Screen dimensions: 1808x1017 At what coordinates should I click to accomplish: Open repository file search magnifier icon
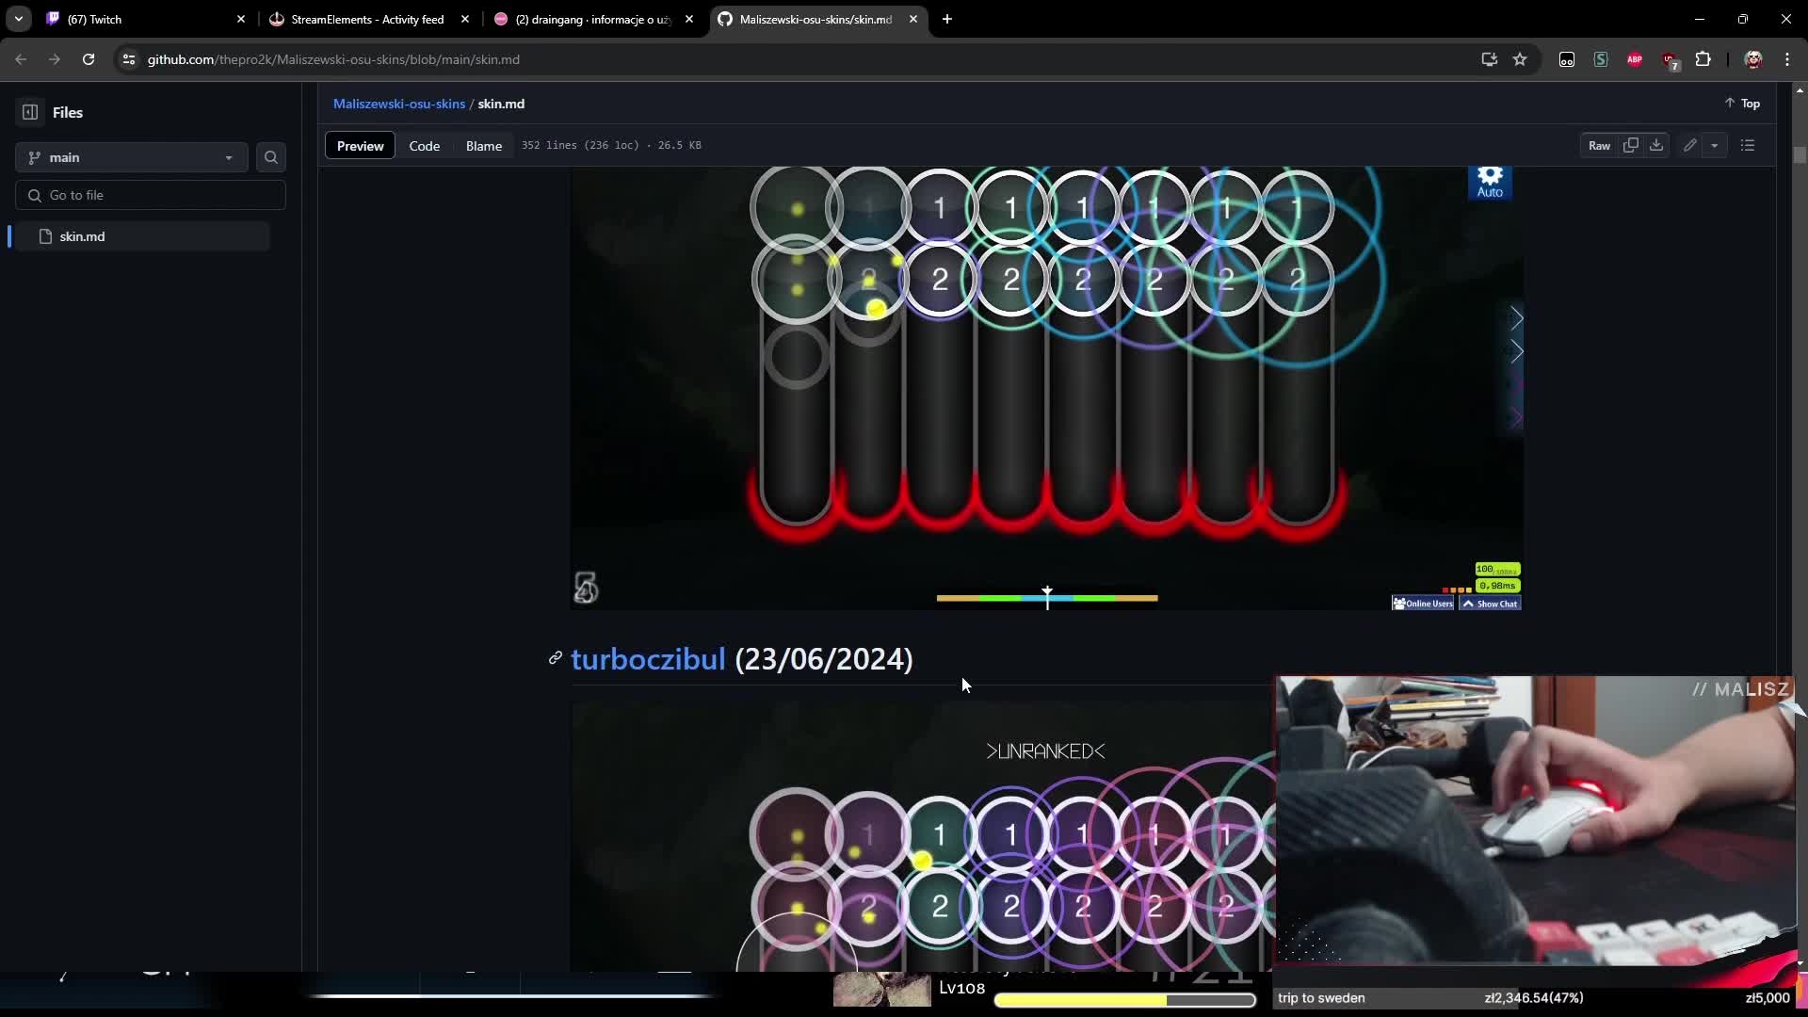(x=270, y=157)
